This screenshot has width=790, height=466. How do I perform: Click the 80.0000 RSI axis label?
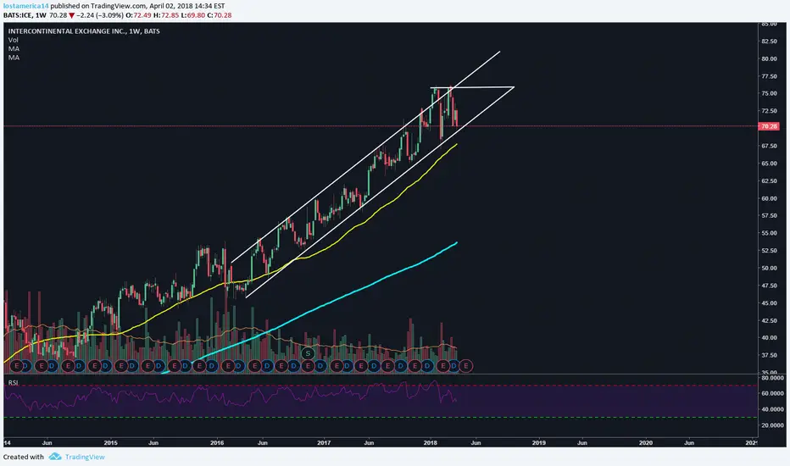(772, 377)
